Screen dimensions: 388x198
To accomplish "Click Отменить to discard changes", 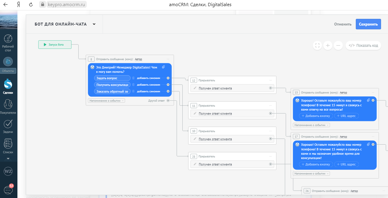I will (x=343, y=24).
